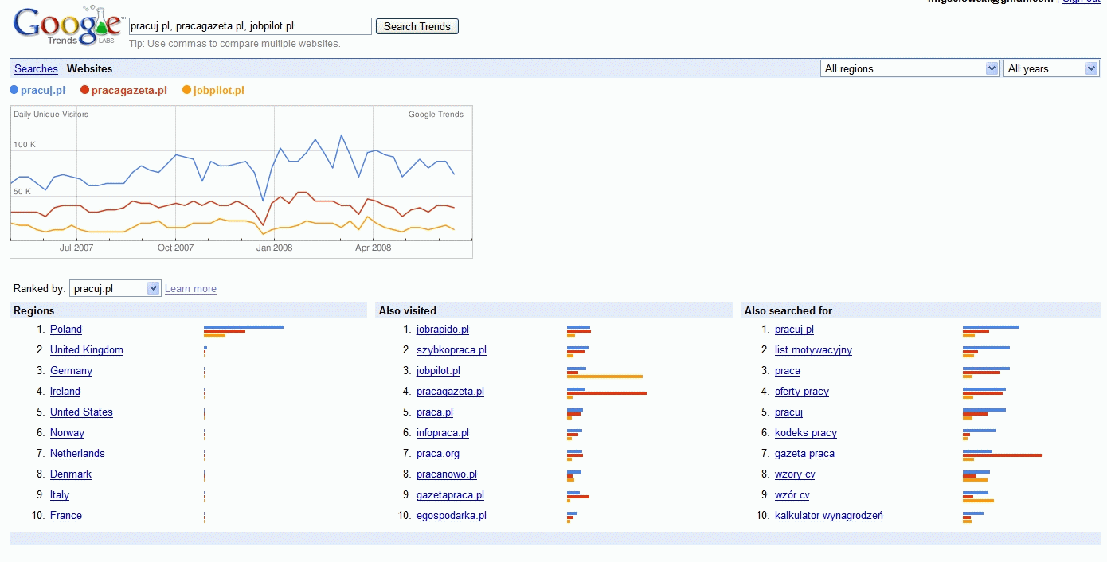This screenshot has width=1107, height=562.
Task: Open the Germany region link
Action: (x=71, y=371)
